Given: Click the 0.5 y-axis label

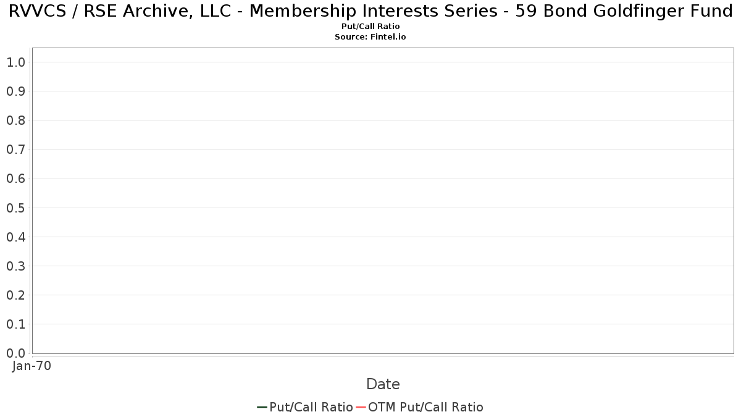Looking at the screenshot, I should click(x=15, y=208).
